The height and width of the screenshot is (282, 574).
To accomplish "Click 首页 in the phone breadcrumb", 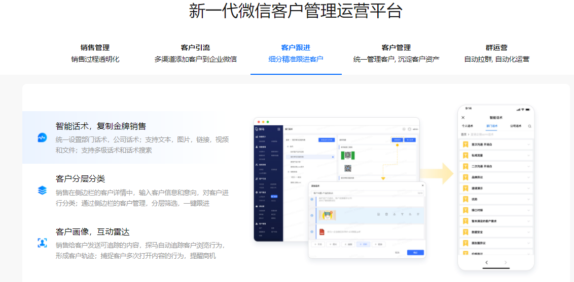I will pos(464,134).
